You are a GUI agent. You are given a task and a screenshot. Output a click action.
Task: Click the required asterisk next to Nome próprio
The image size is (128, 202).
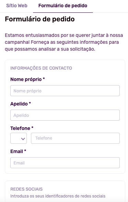44,79
